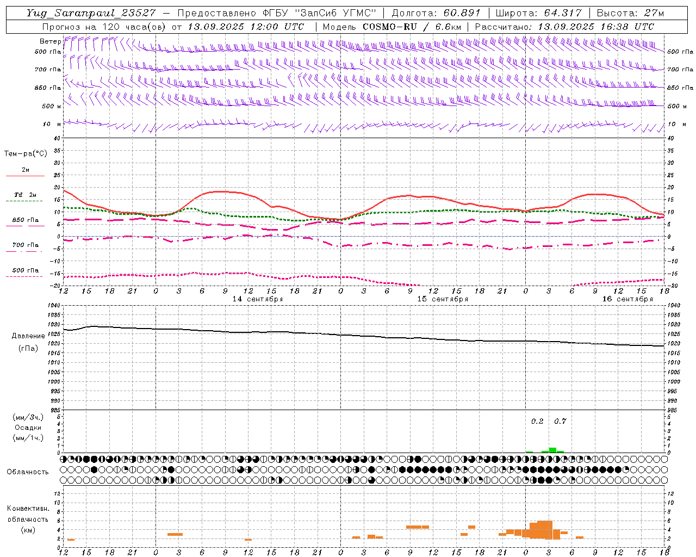Screen dimensions: 696x557
Task: Click the Долгота: 60.891 value
Action: coord(436,13)
